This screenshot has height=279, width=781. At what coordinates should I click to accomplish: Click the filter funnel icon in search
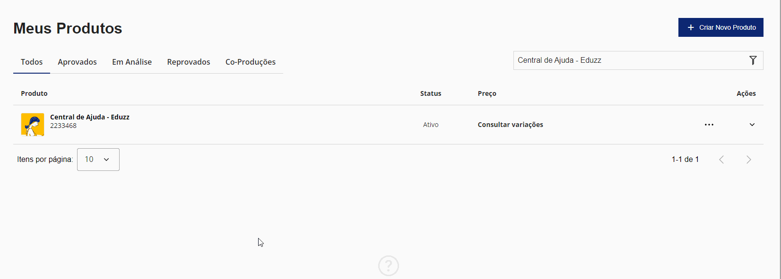coord(753,60)
